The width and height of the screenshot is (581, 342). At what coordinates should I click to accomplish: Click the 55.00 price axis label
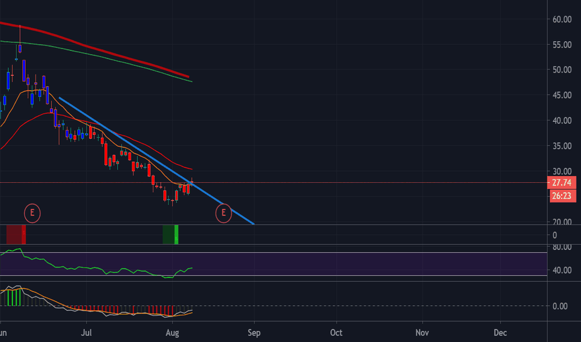[x=562, y=45]
